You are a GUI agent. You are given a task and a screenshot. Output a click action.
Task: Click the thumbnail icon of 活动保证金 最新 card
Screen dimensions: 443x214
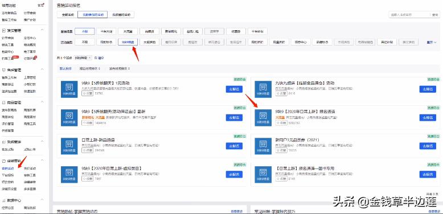coord(69,117)
